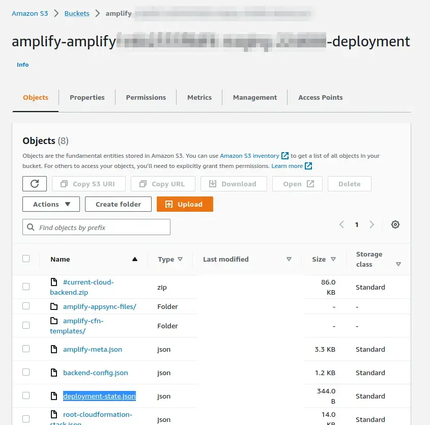Image resolution: width=430 pixels, height=425 pixels.
Task: Open the amplify-appsync-files/ folder
Action: [x=100, y=306]
